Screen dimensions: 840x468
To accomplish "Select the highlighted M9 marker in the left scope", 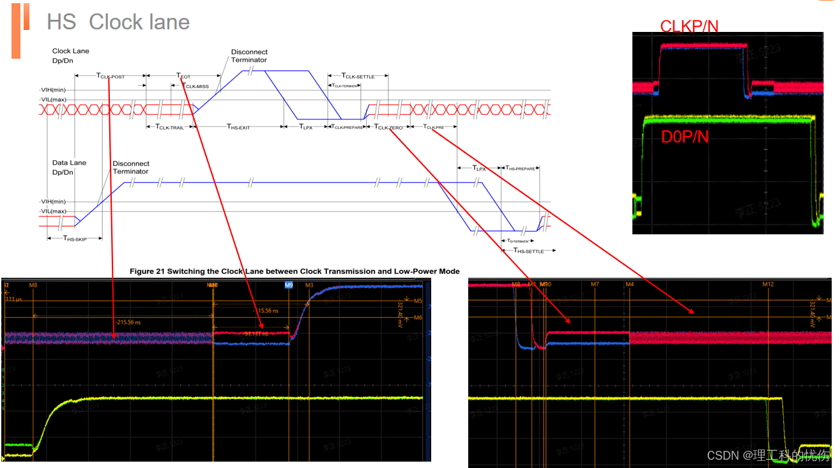I will point(289,285).
